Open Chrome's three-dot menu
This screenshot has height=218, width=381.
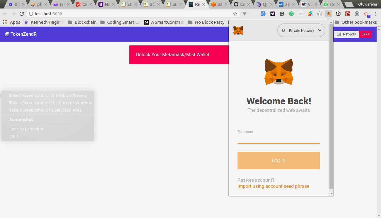376,14
